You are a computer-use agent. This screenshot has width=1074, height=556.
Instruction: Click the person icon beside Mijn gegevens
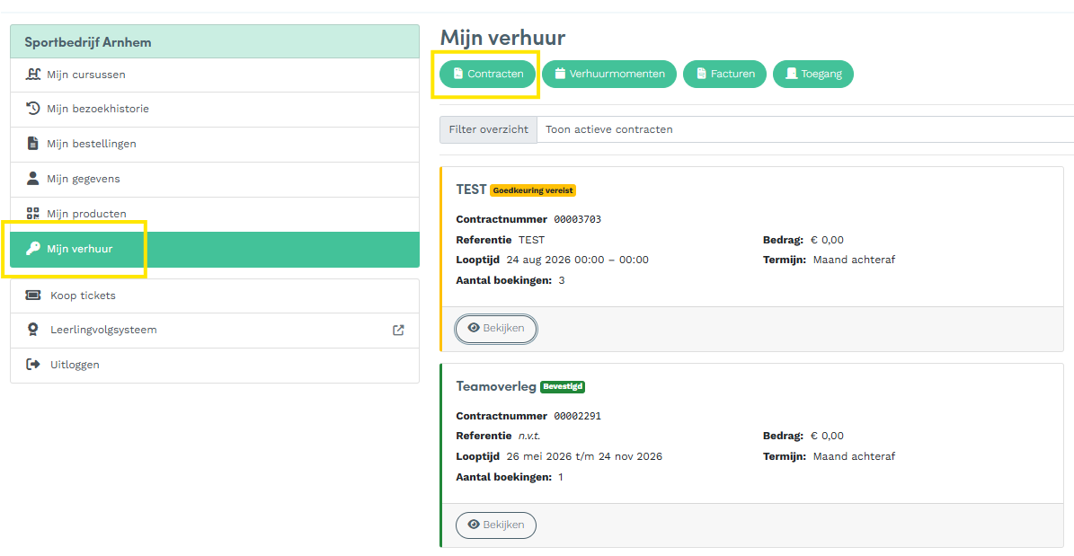click(33, 179)
